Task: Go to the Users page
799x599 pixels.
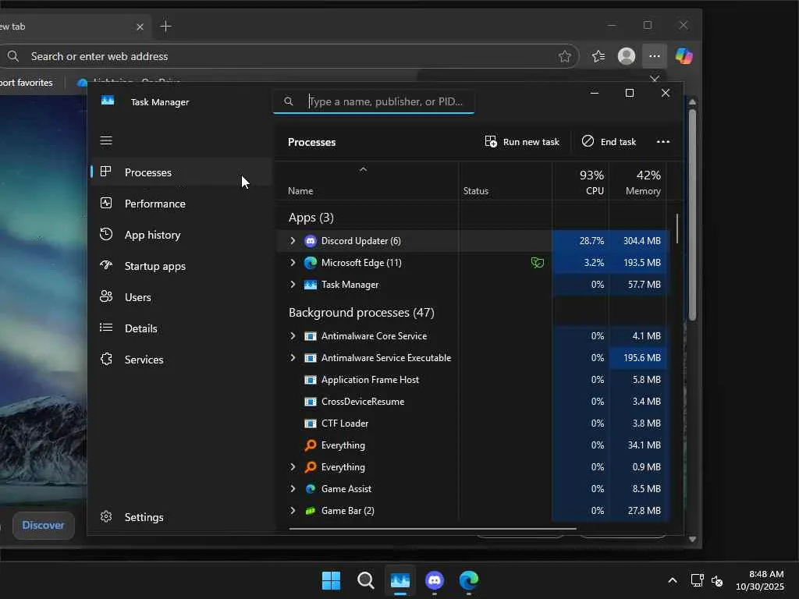Action: point(137,297)
